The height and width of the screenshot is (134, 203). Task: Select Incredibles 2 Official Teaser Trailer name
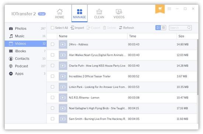90,76
